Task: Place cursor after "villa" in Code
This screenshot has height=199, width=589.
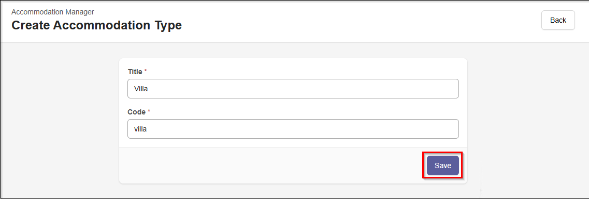Action: 148,129
